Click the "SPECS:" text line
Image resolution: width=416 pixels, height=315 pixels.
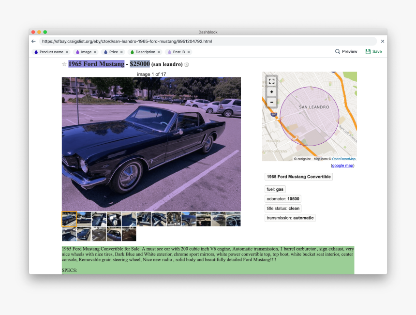(70, 270)
